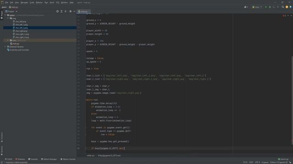Collapse the game root folder
The height and width of the screenshot is (164, 293).
5,15
